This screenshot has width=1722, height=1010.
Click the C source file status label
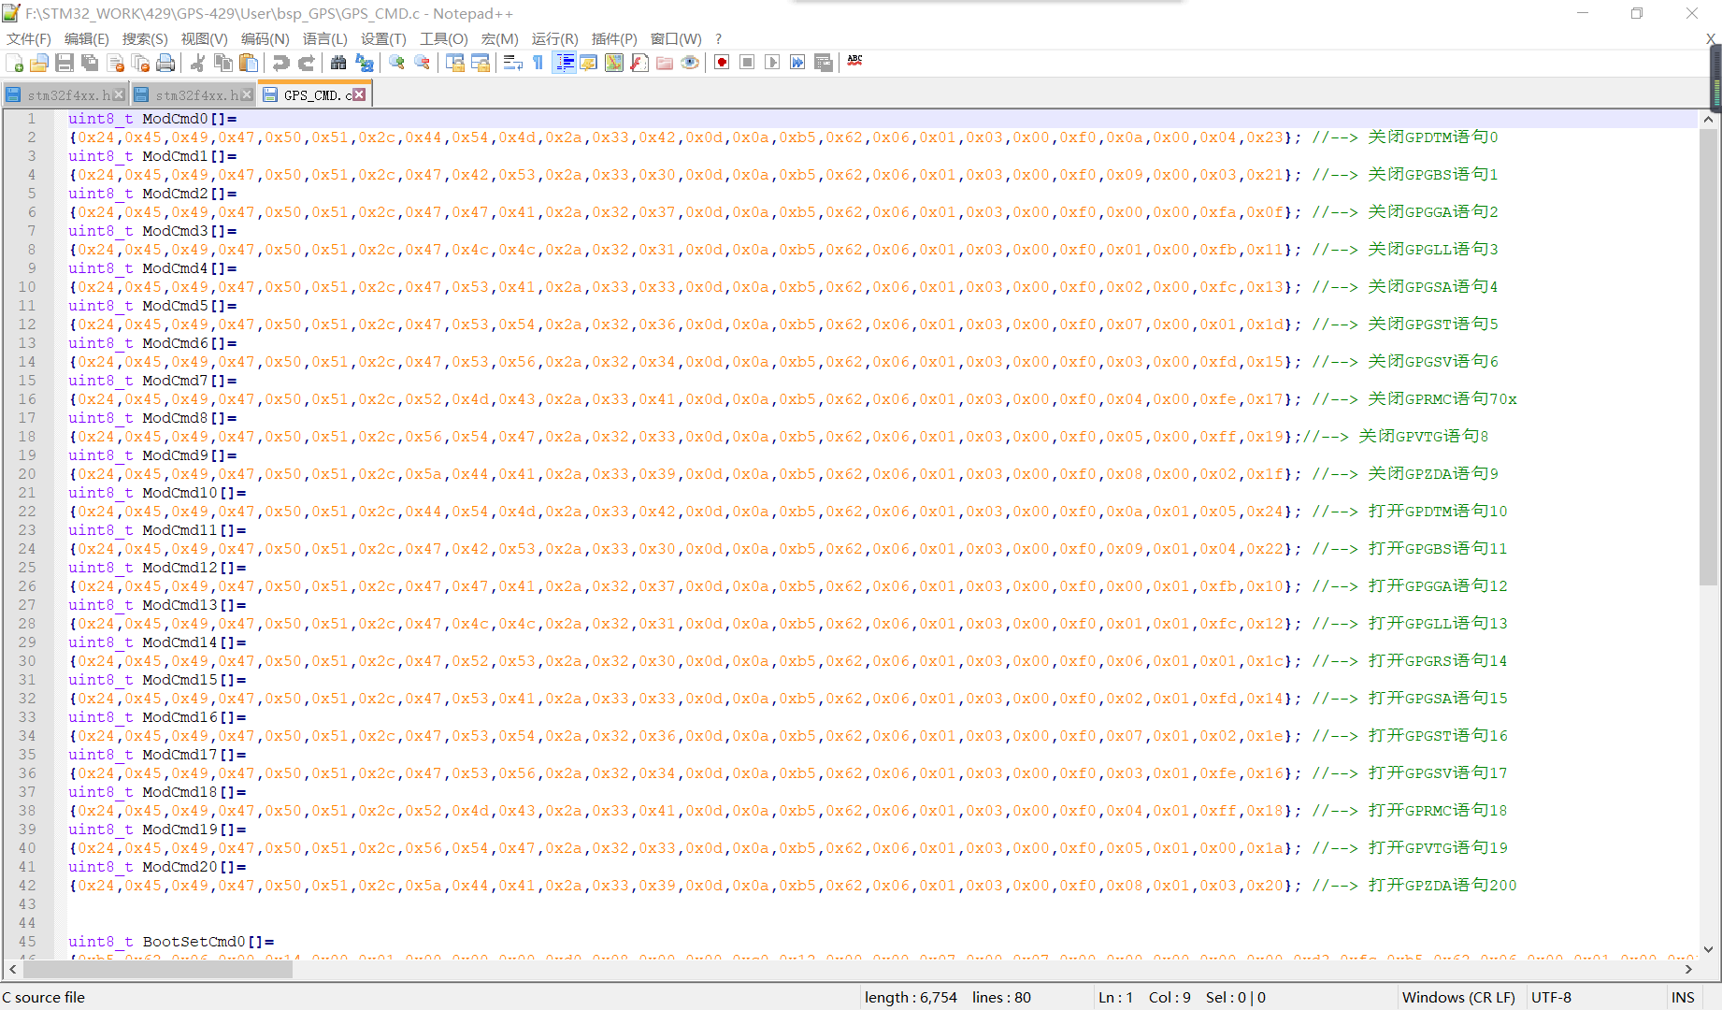pos(44,997)
